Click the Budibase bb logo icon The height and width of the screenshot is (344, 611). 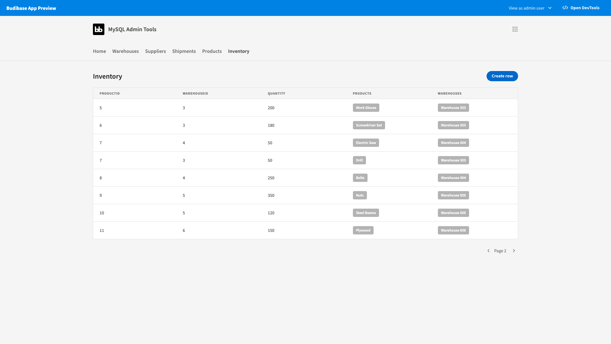[x=99, y=29]
